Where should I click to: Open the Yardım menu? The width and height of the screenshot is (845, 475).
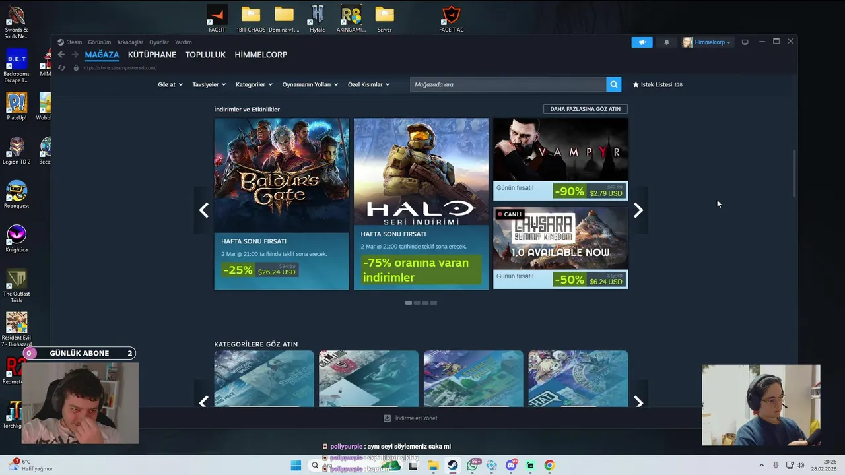[184, 42]
